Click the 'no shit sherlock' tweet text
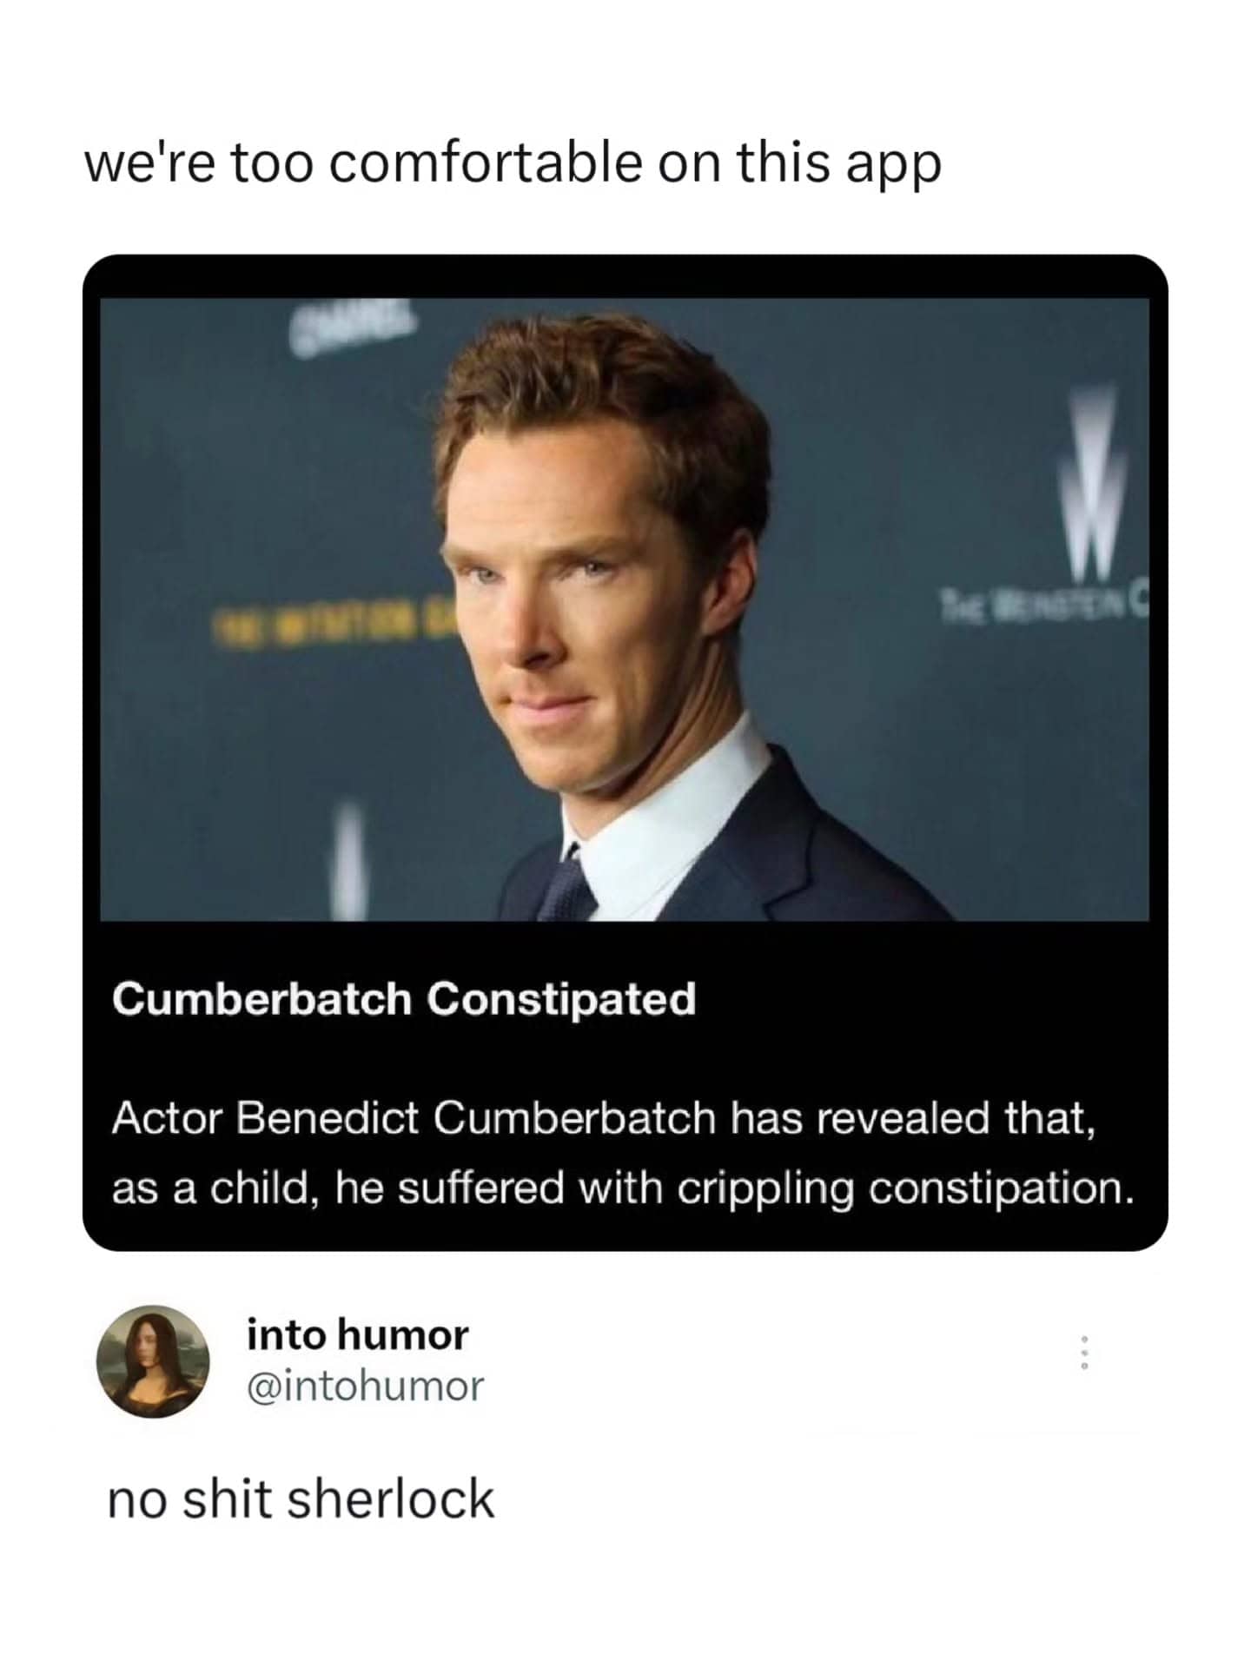Screen dimensions: 1251x1668 click(301, 1500)
